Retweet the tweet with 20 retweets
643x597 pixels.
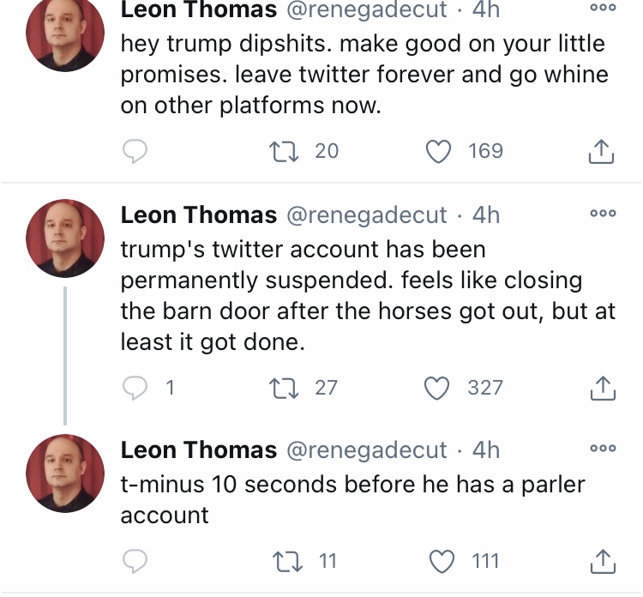pyautogui.click(x=284, y=151)
